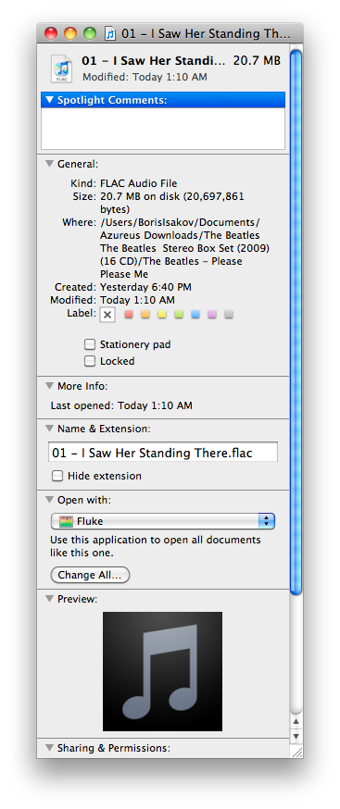Click the scrollbar down arrow
This screenshot has height=809, width=340.
(296, 736)
